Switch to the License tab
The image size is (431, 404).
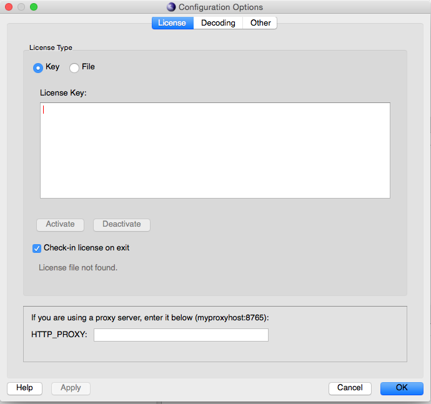pos(172,23)
